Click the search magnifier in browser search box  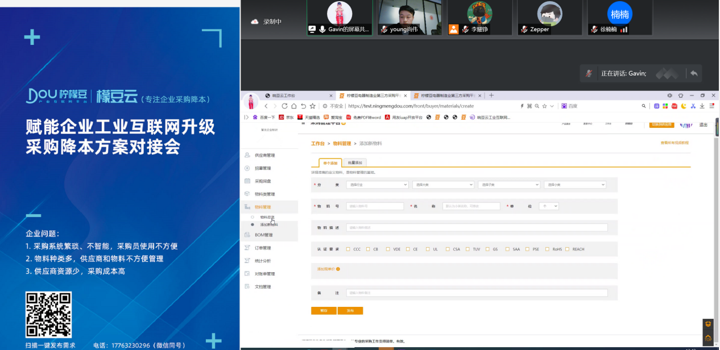(644, 106)
